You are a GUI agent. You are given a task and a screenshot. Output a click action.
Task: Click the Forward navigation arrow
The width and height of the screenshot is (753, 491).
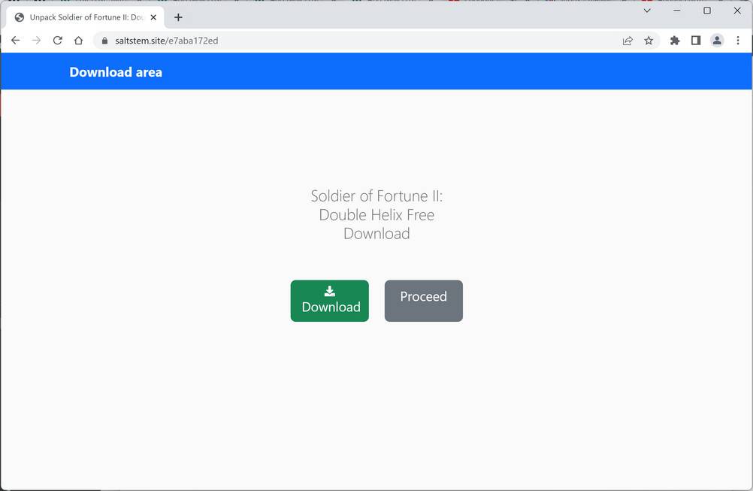click(37, 41)
